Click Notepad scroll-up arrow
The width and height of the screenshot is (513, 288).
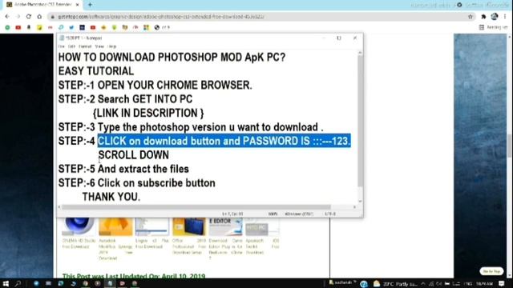pos(360,53)
